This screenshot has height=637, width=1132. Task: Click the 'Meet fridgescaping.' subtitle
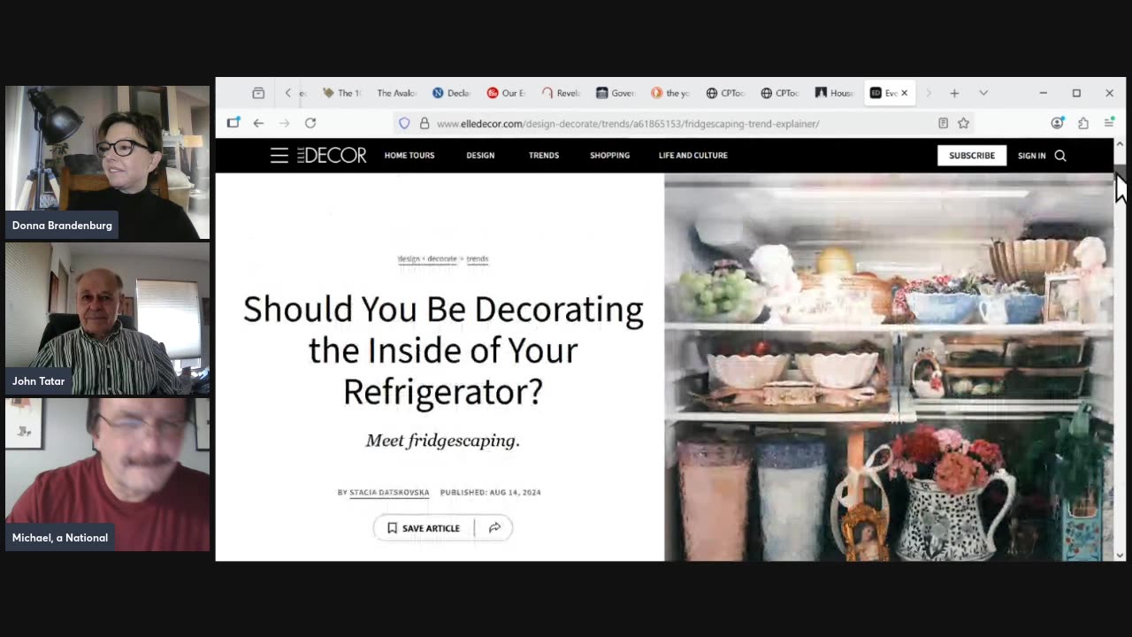pyautogui.click(x=442, y=441)
